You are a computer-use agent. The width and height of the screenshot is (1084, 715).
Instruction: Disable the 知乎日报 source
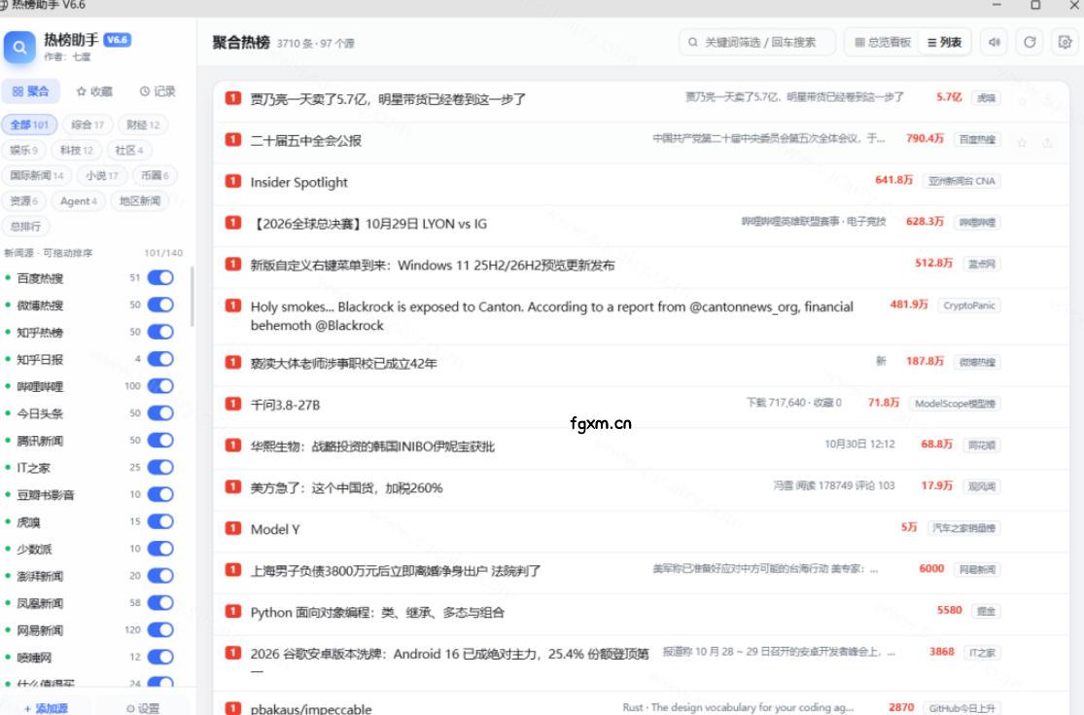click(x=160, y=359)
